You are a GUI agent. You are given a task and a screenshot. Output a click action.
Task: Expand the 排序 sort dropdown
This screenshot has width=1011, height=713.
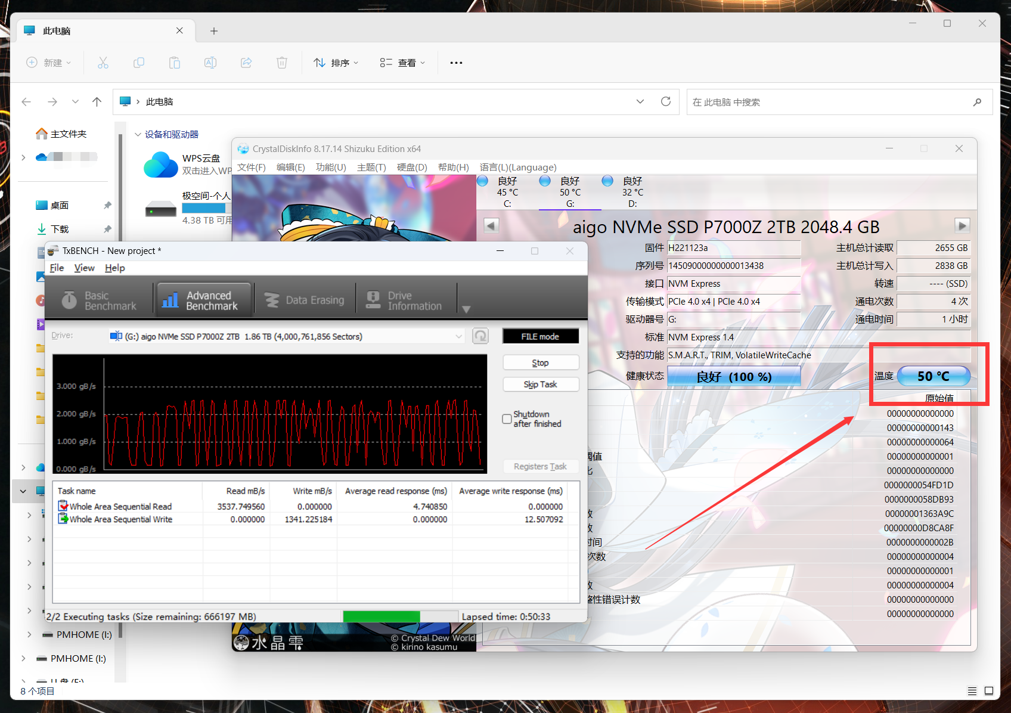point(336,63)
